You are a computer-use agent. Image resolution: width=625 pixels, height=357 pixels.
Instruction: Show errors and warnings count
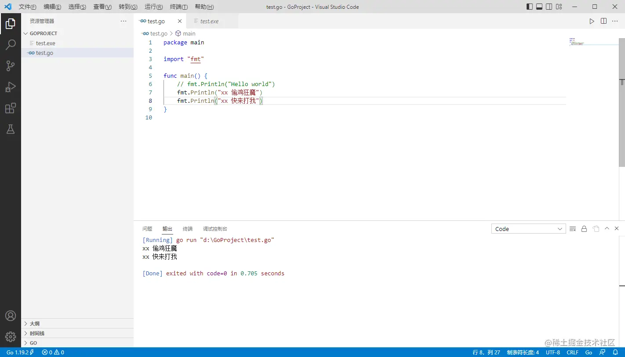tap(53, 352)
